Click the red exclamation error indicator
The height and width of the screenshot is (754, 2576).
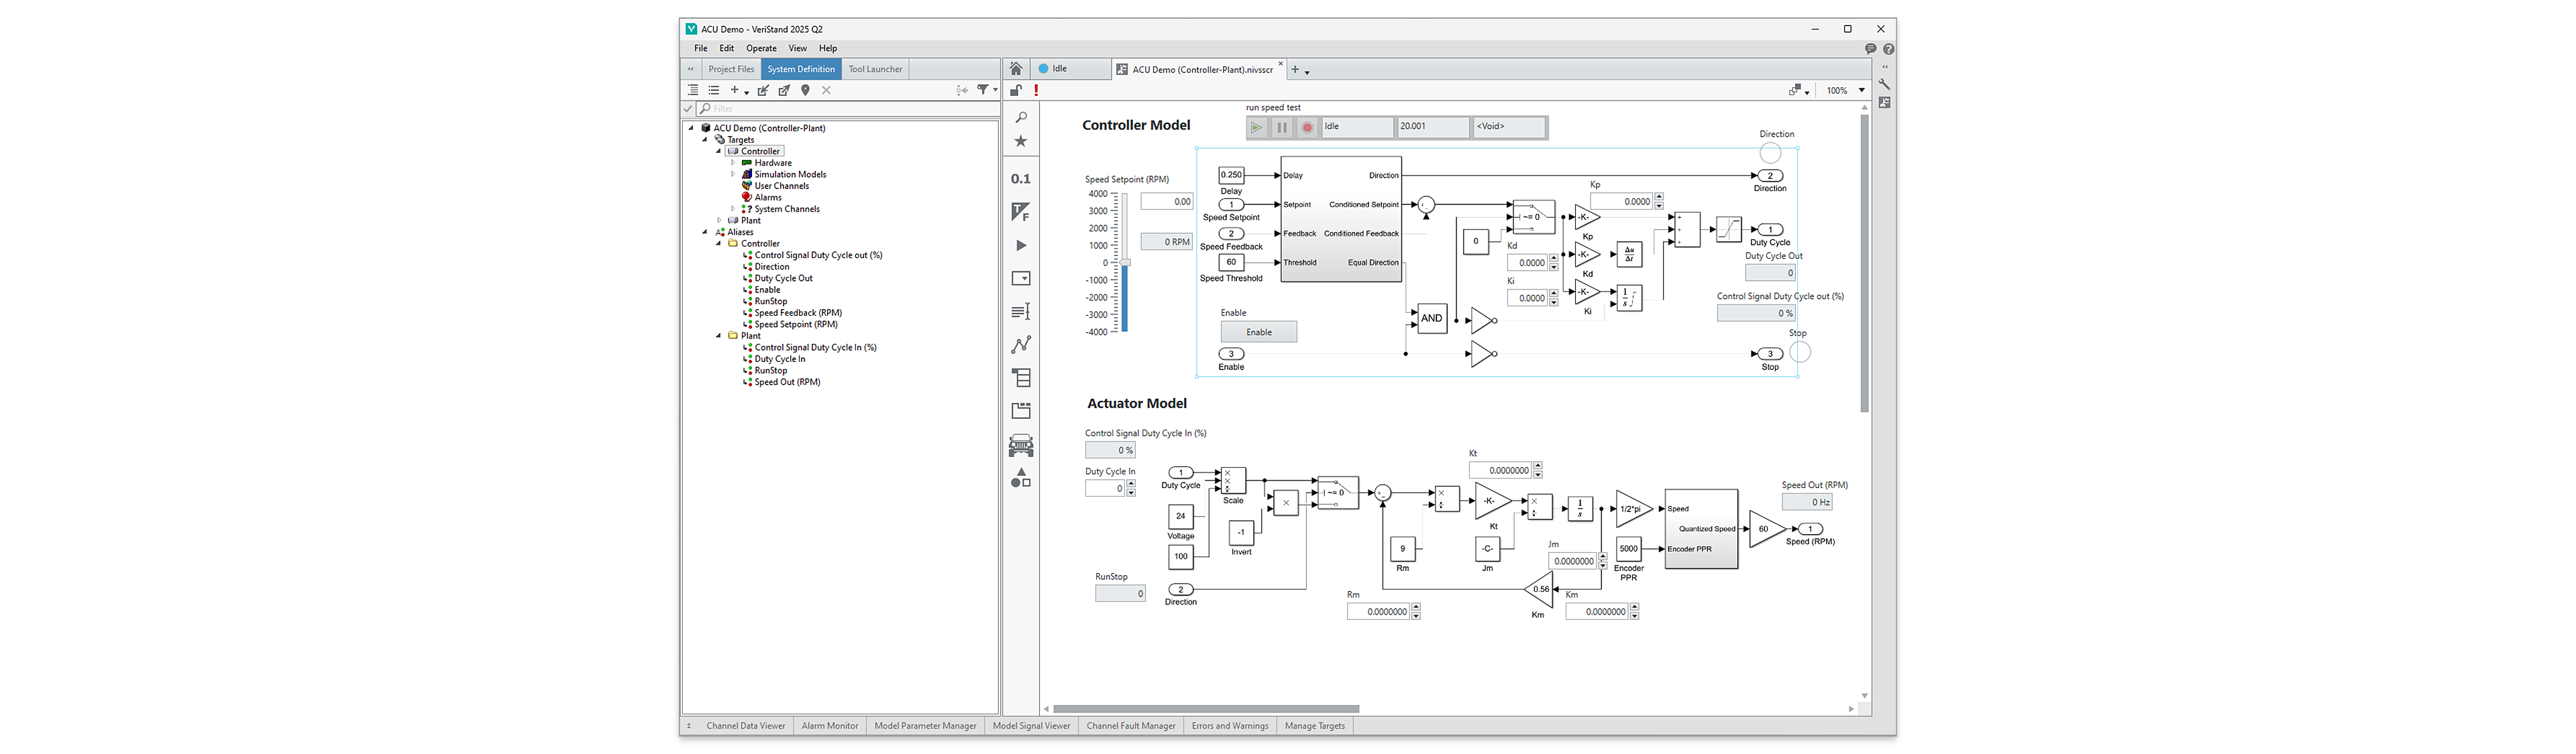1036,90
